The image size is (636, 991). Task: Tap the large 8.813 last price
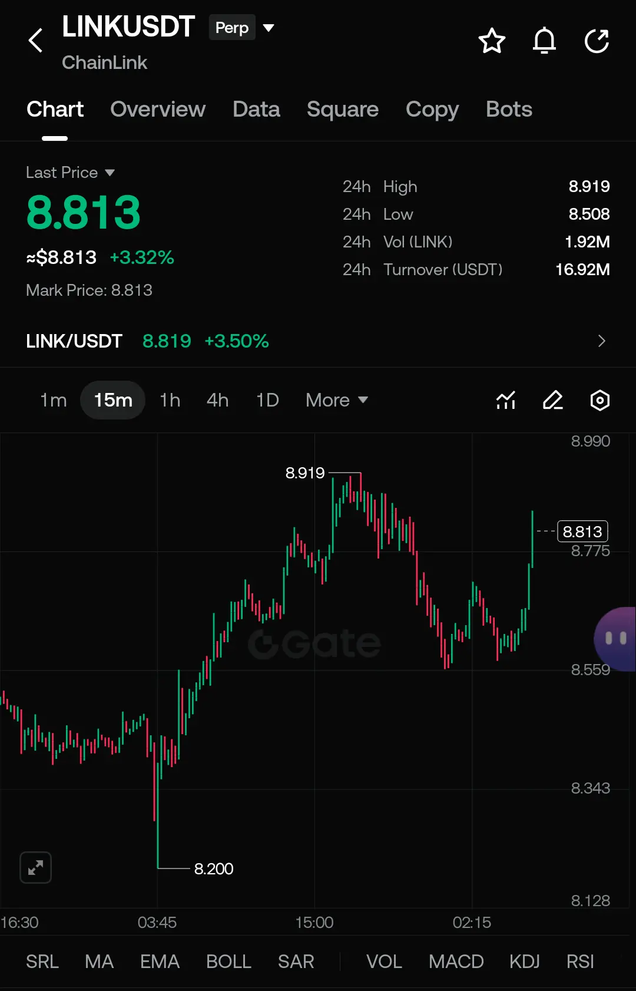(x=84, y=213)
